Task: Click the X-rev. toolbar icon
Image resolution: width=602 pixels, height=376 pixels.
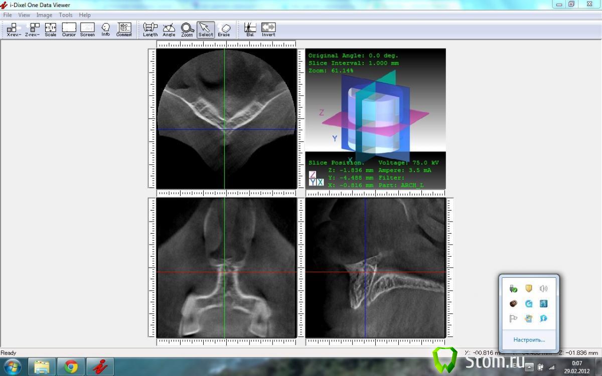Action: pos(14,30)
